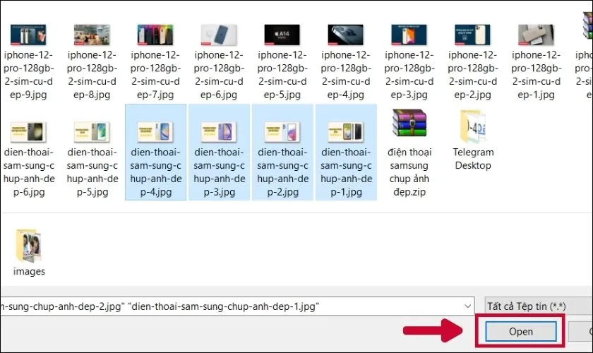
Task: Select iphone-12-pro-128gb-2-sim-cu-dep-8.jpg file
Action: (x=92, y=34)
